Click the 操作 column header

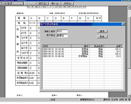tap(80, 46)
